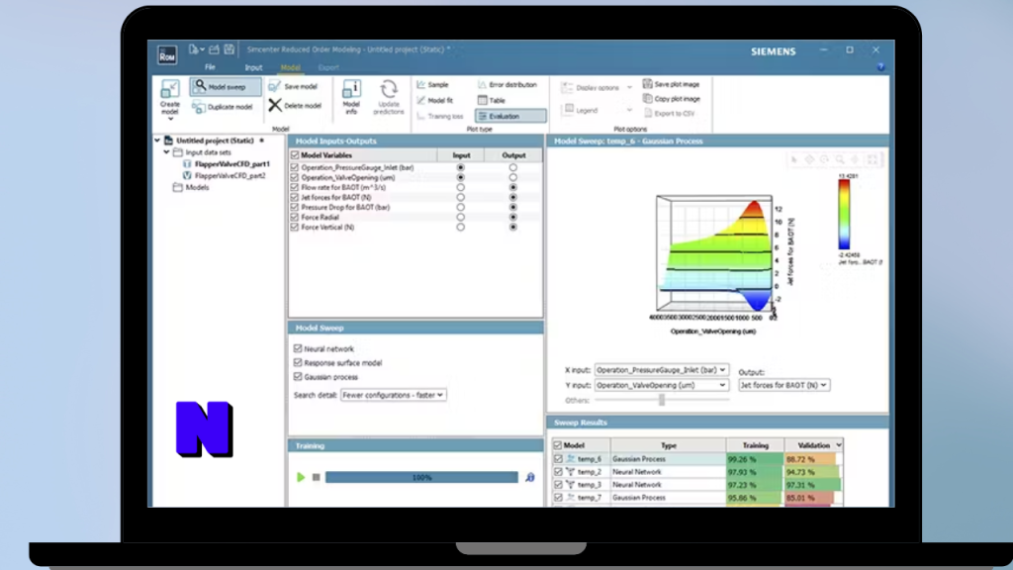Click the open project folder icon

coord(214,49)
